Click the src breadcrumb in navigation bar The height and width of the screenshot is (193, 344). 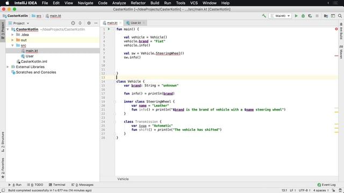click(x=37, y=16)
